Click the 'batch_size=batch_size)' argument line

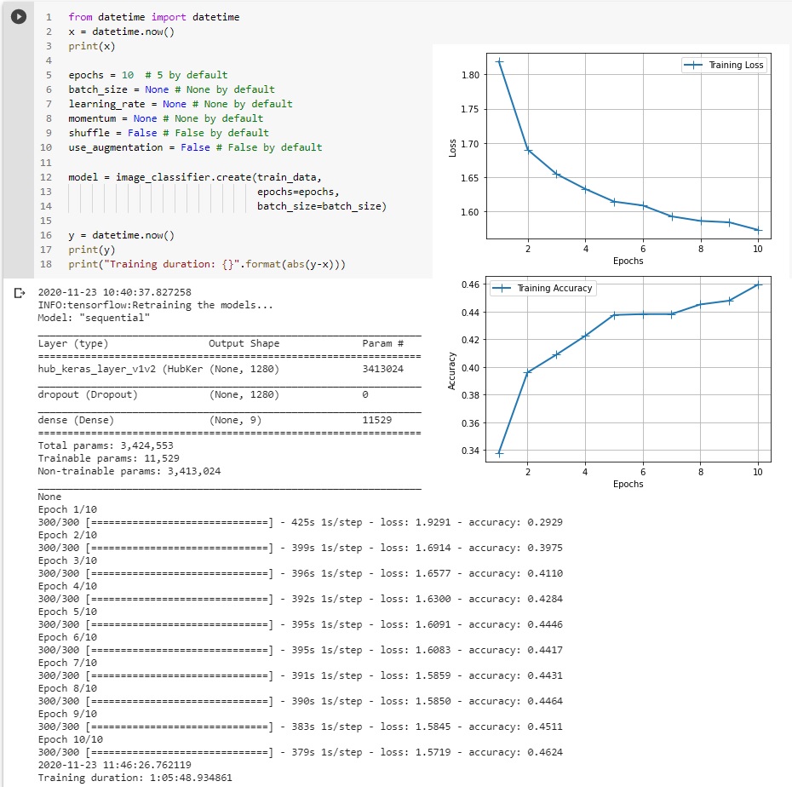click(x=322, y=207)
